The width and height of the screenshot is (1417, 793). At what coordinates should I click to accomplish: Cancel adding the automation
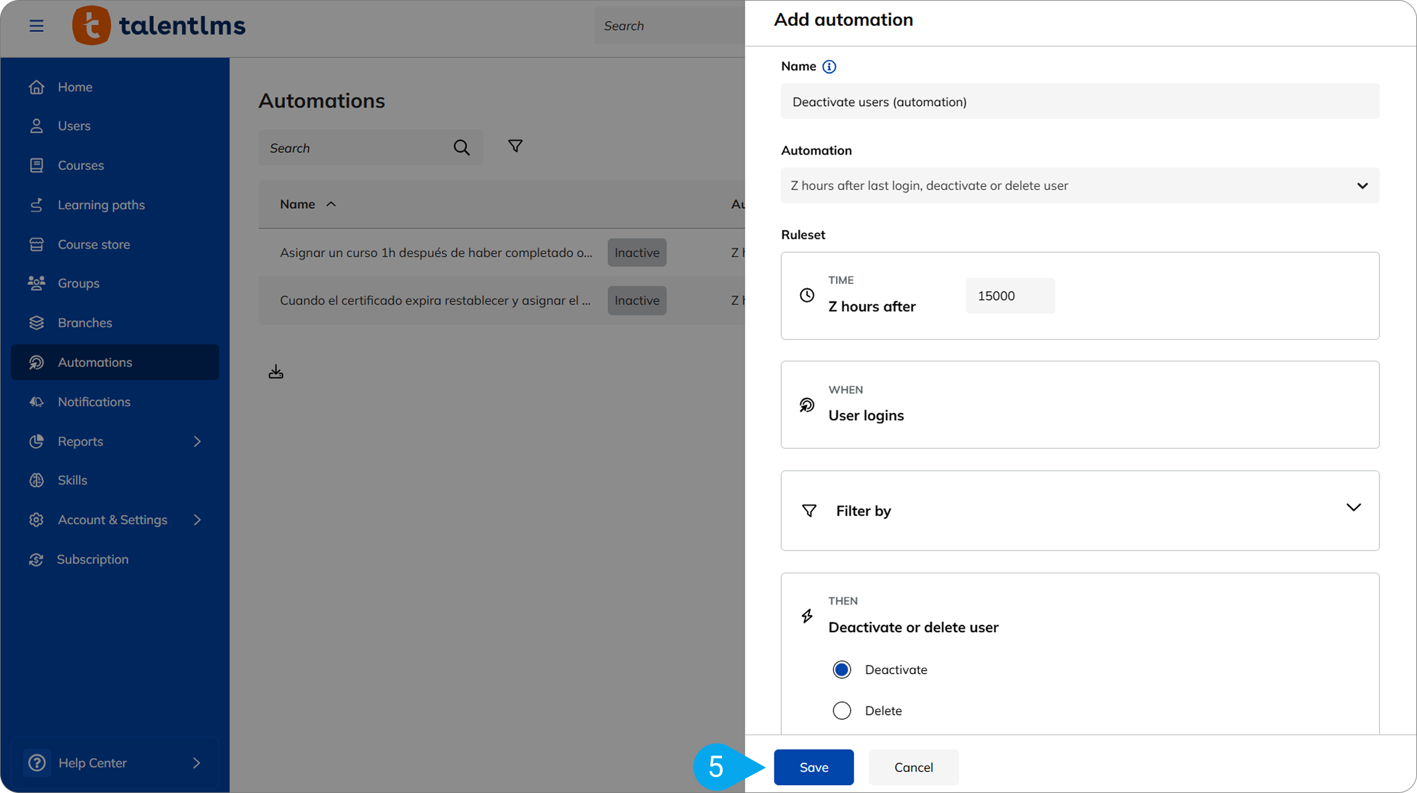[x=913, y=767]
